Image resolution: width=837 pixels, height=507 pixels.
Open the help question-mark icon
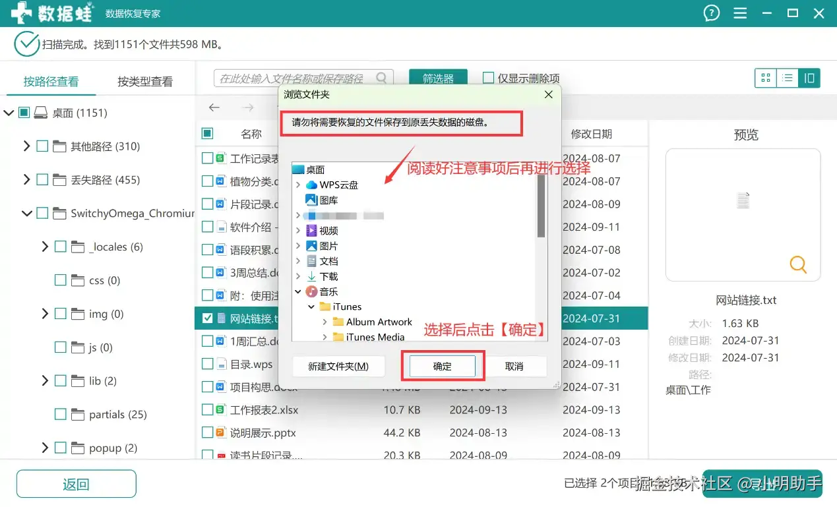pyautogui.click(x=711, y=13)
